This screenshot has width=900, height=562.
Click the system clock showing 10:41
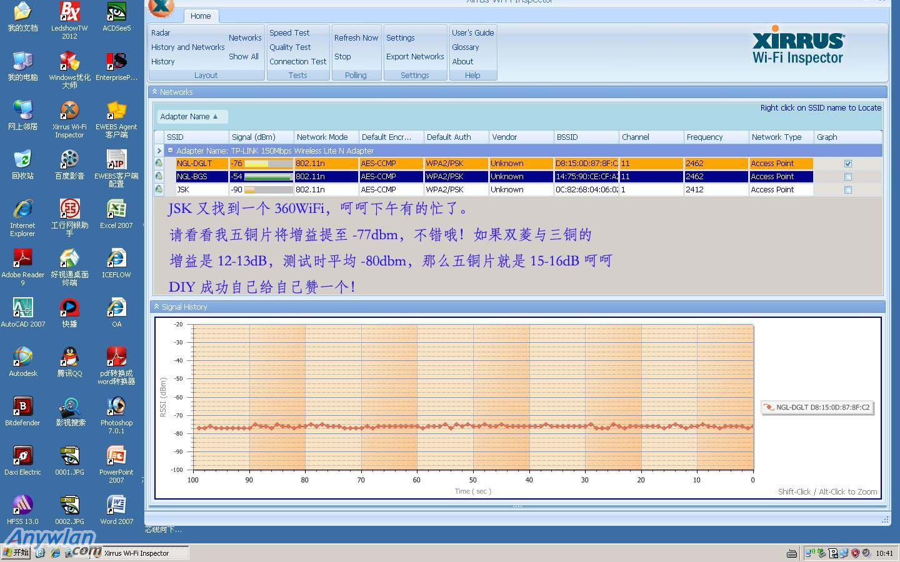tap(884, 553)
